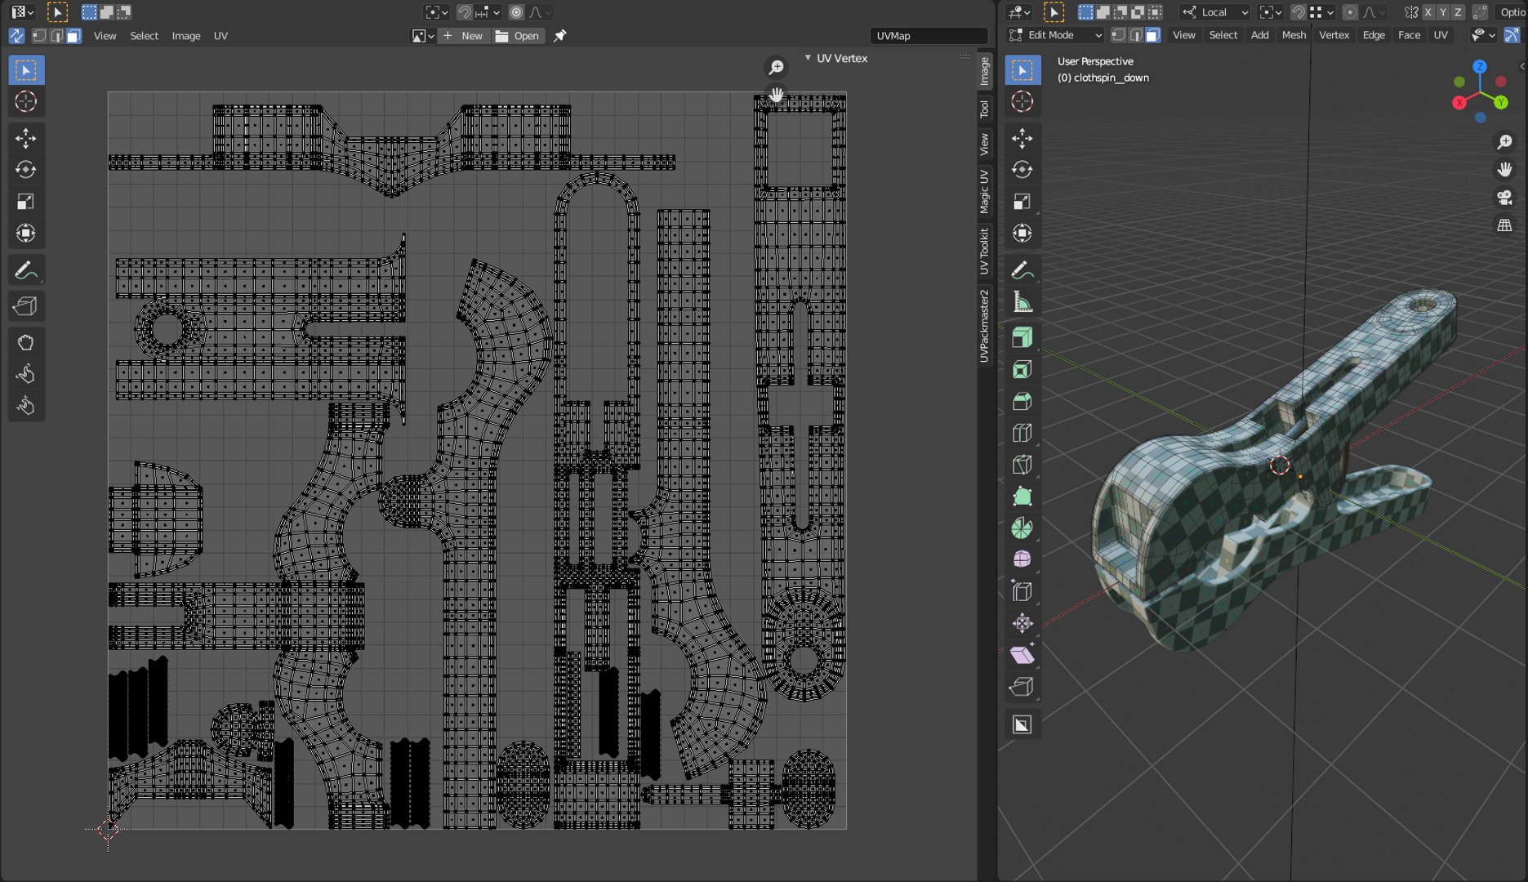Open the Edit Mode dropdown
Screen dimensions: 1528x882
[1055, 35]
